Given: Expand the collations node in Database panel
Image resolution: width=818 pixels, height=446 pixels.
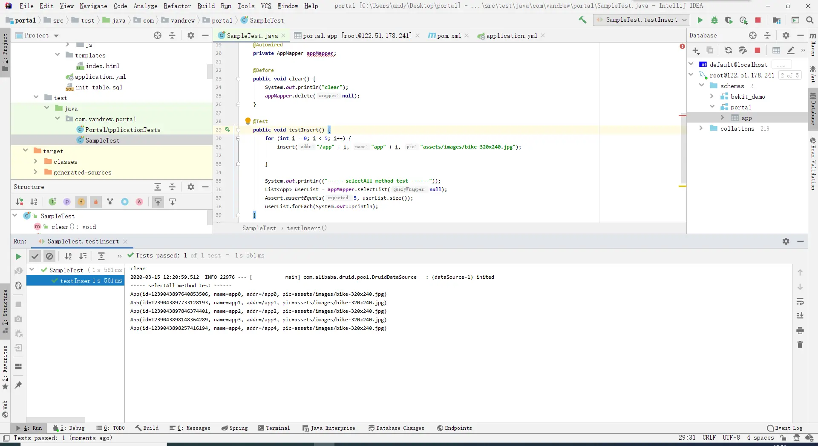Looking at the screenshot, I should [701, 128].
